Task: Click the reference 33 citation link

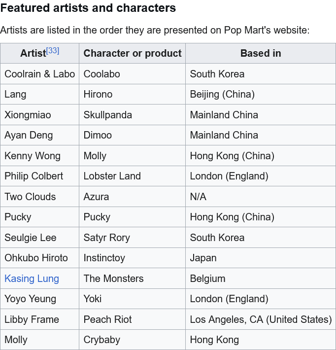Action: pyautogui.click(x=53, y=51)
